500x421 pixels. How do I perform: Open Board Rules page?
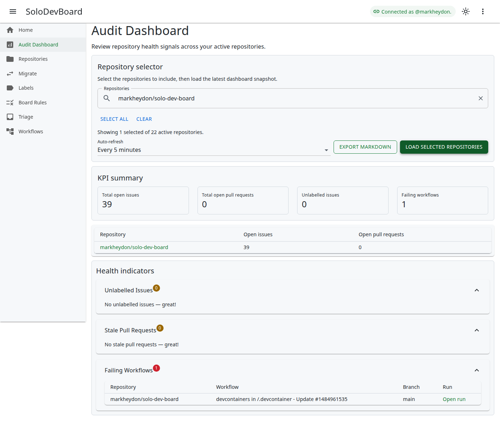click(x=43, y=103)
